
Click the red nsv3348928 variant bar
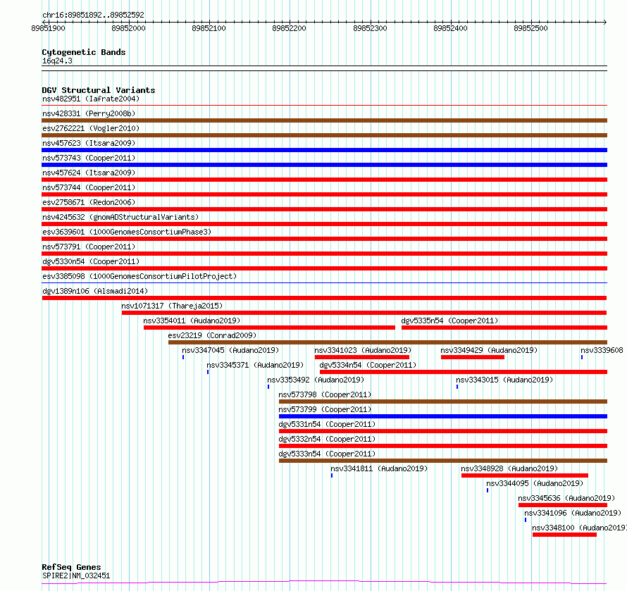525,475
